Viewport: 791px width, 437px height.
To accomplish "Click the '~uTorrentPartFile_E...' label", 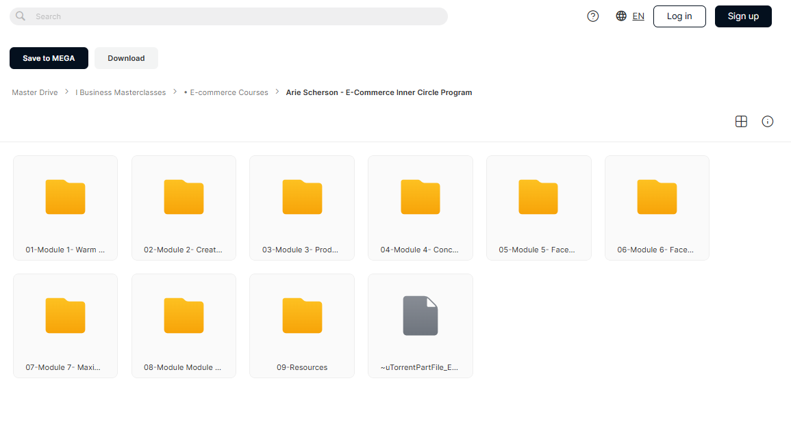I will [419, 367].
